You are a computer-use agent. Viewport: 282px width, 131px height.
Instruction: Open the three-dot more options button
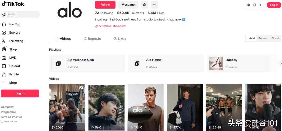coord(155,5)
